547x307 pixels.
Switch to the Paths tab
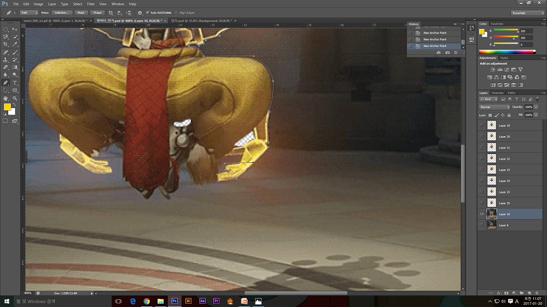[x=511, y=93]
